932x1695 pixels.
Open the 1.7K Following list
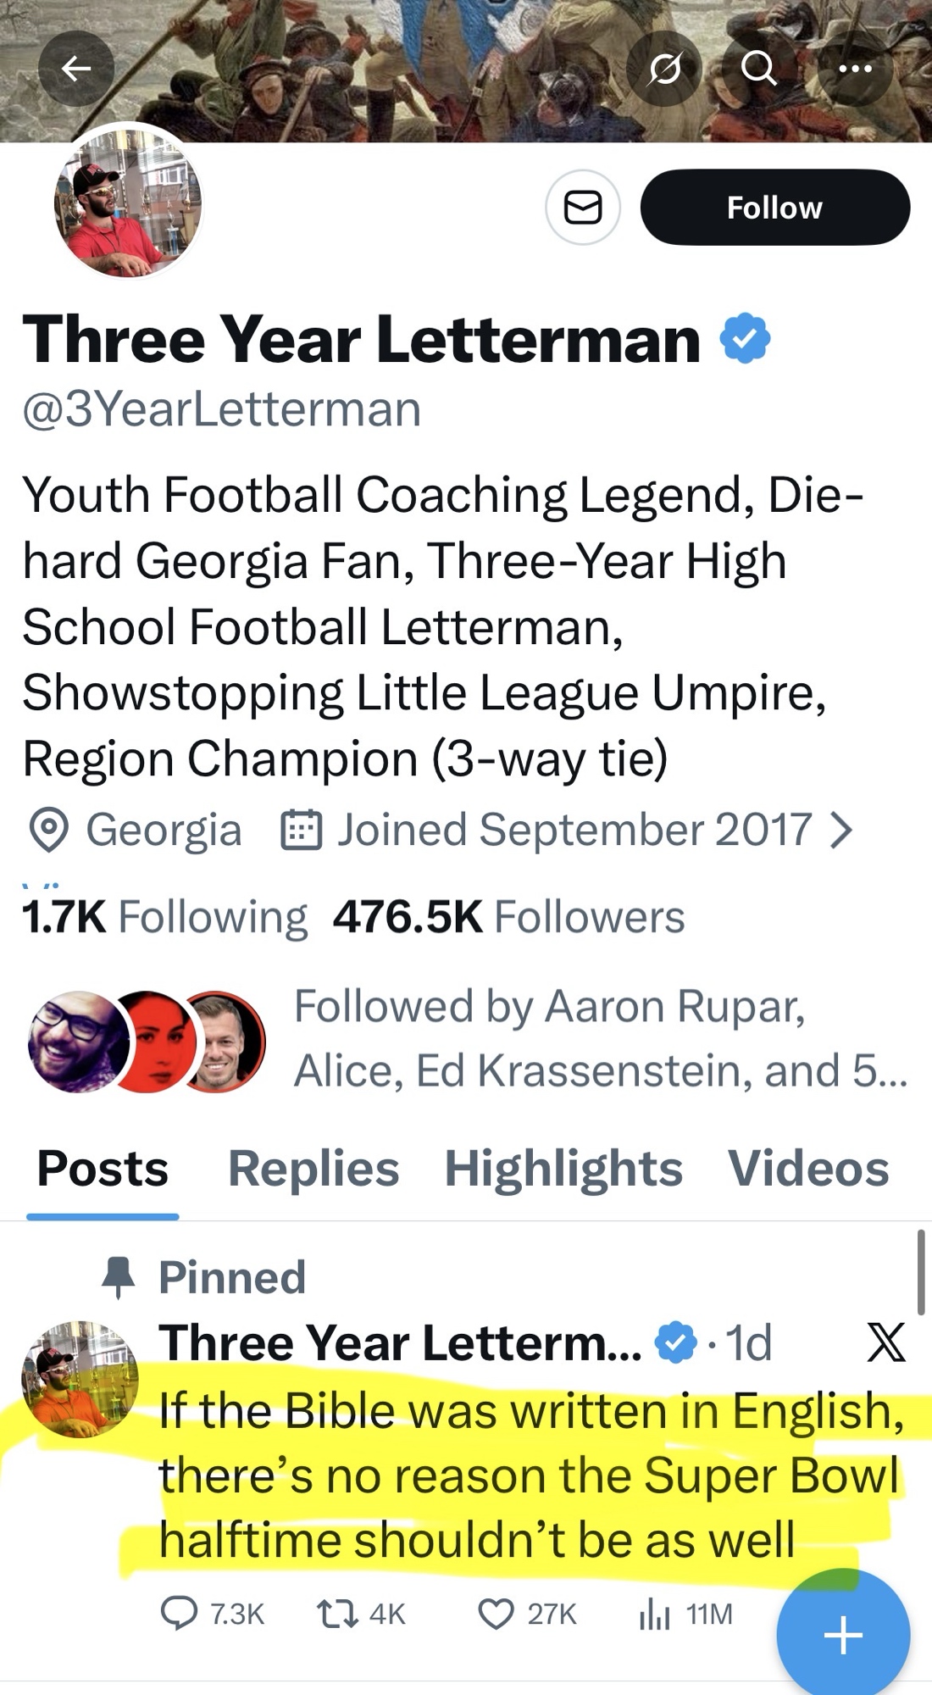(x=165, y=917)
